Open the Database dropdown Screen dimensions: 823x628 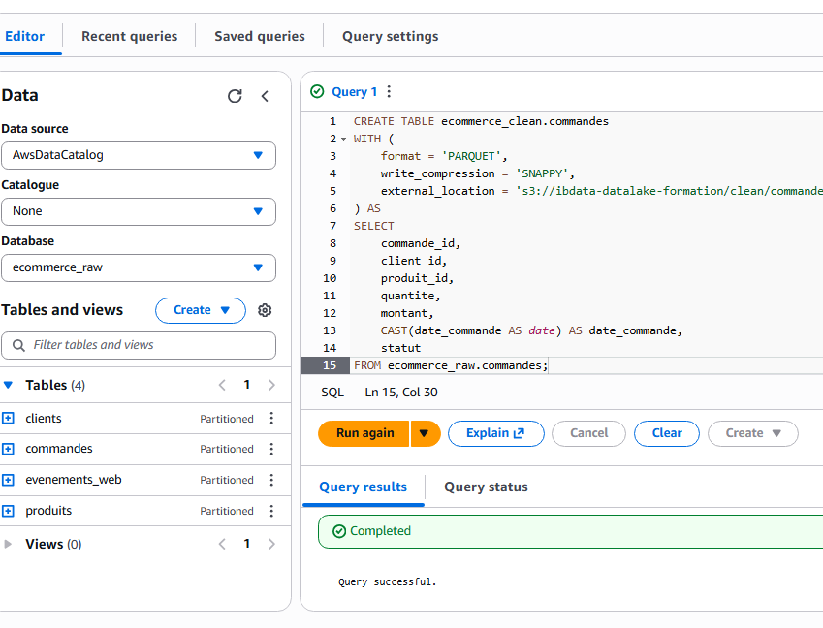(139, 267)
